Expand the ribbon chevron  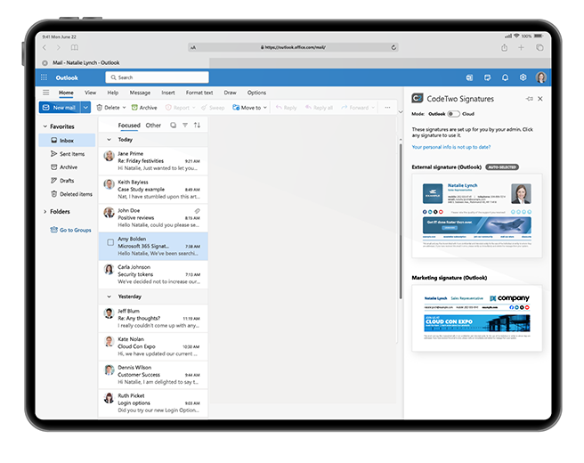(x=401, y=112)
